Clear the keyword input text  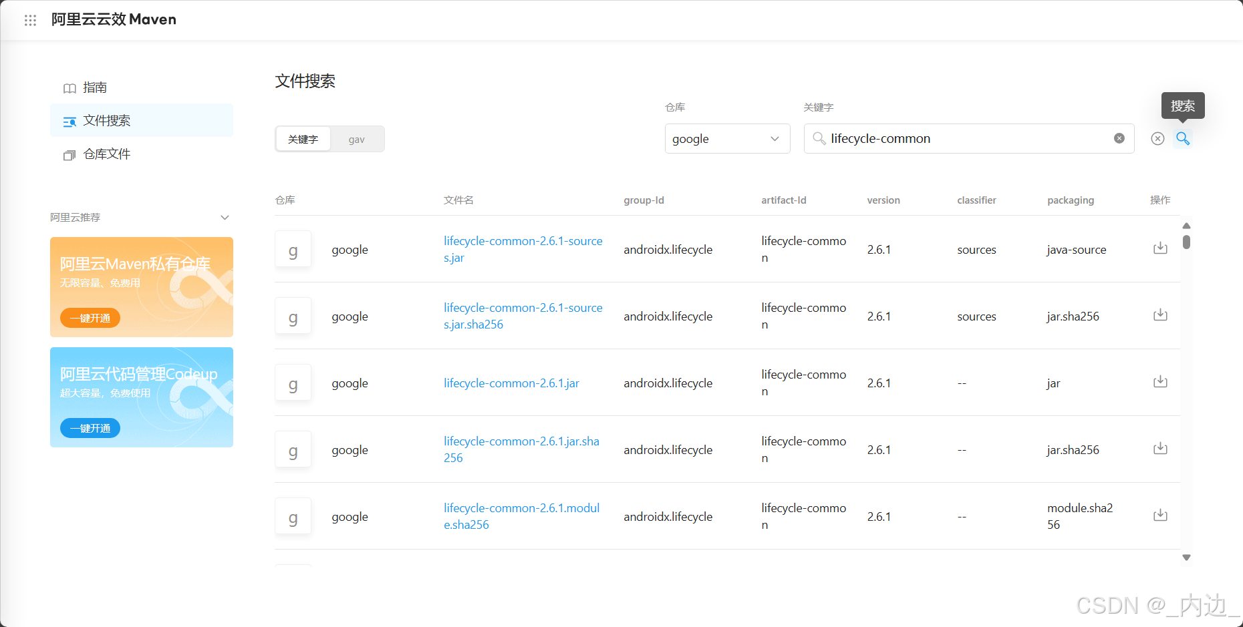click(1119, 138)
